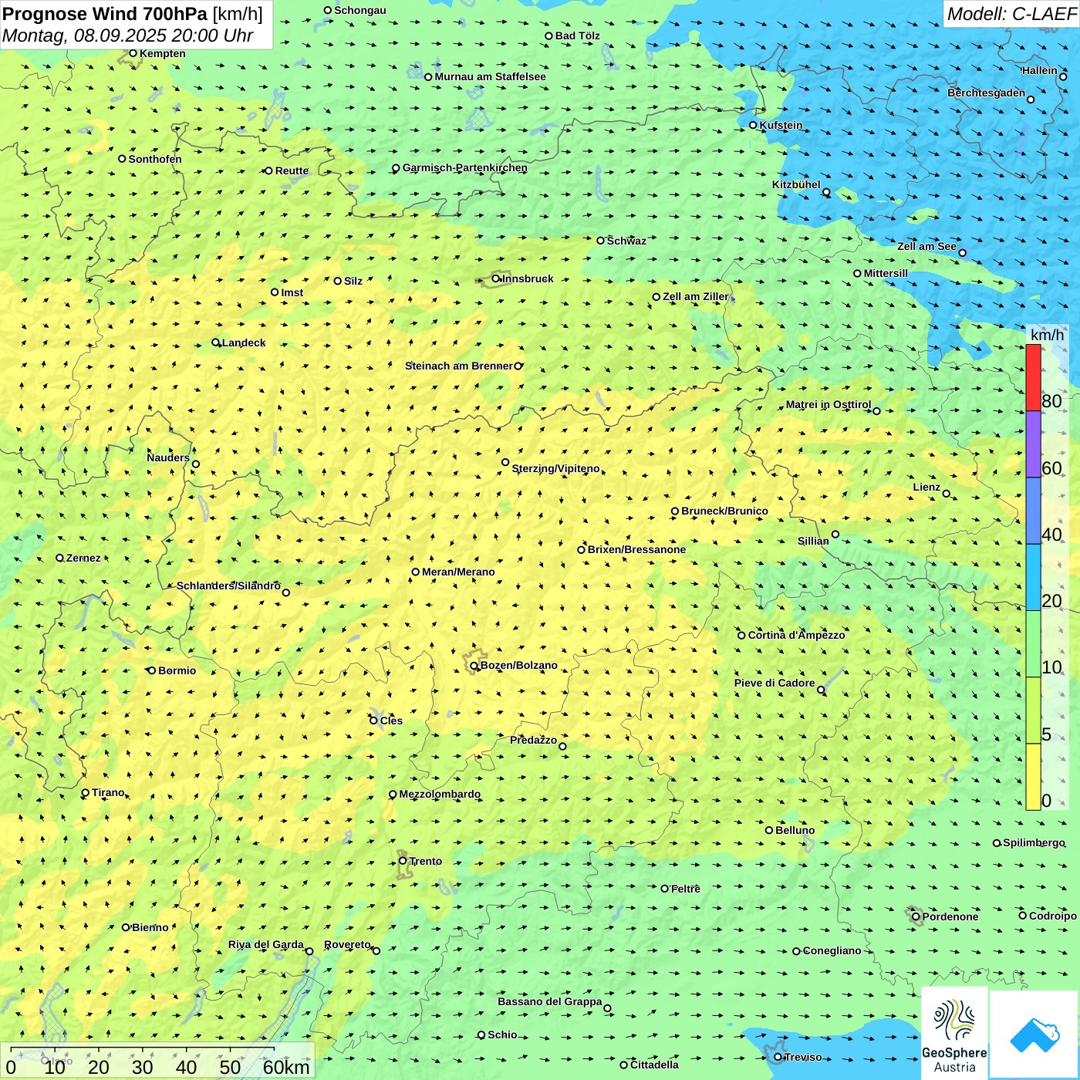
Task: Click the Treviso city marker
Action: click(778, 1057)
